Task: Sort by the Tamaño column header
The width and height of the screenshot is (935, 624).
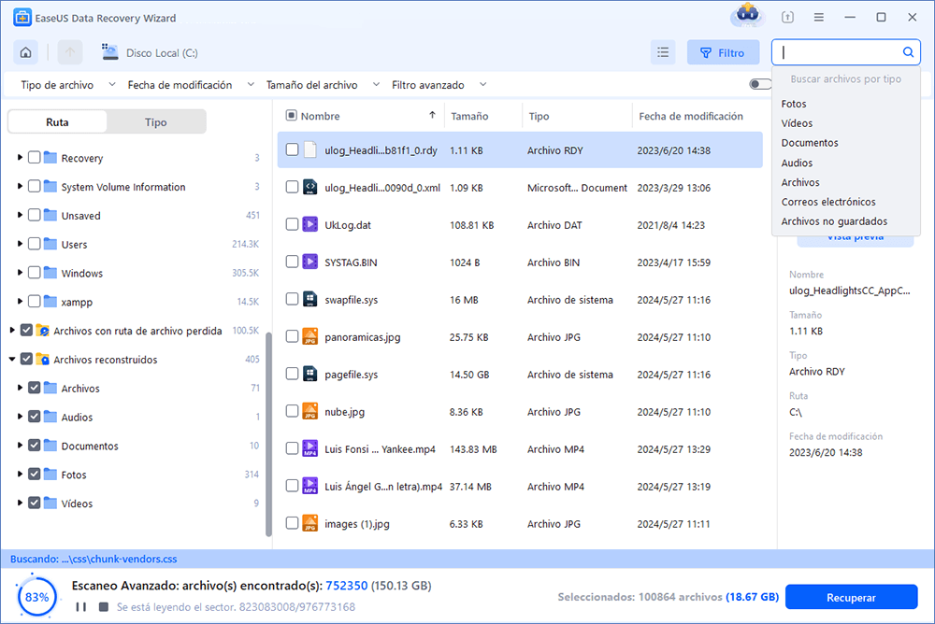Action: click(469, 116)
